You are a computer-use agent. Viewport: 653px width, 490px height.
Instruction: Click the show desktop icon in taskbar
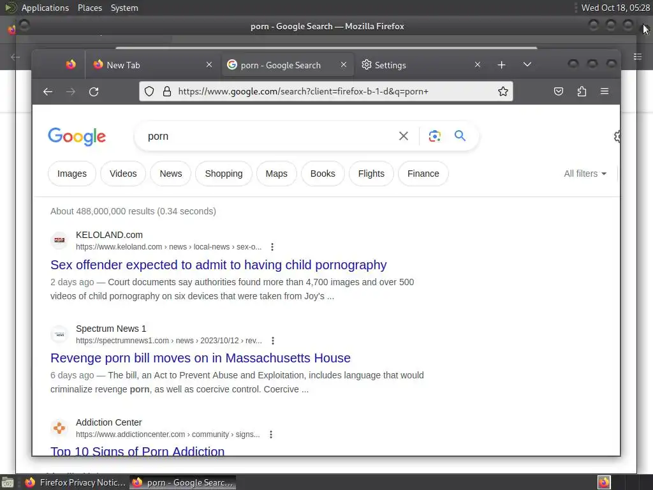(8, 482)
